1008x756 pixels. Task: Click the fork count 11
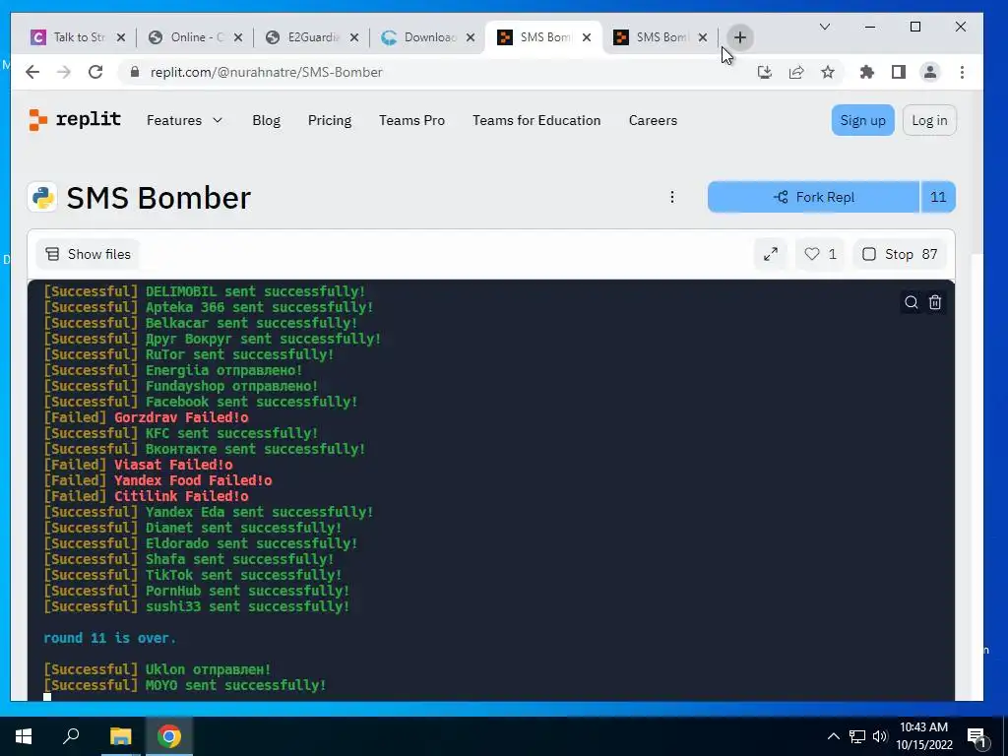click(938, 197)
